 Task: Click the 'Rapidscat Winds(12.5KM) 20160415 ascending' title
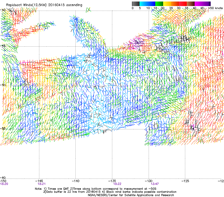click(x=44, y=5)
